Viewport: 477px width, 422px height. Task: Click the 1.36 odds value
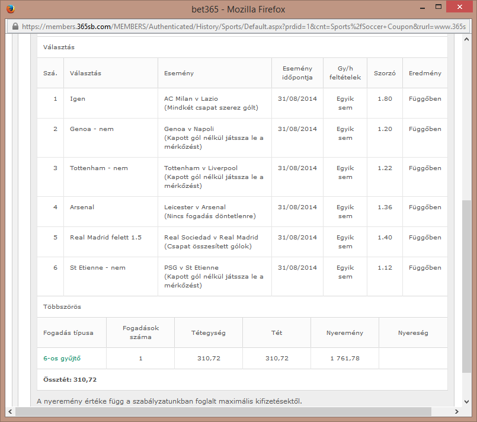pyautogui.click(x=385, y=207)
